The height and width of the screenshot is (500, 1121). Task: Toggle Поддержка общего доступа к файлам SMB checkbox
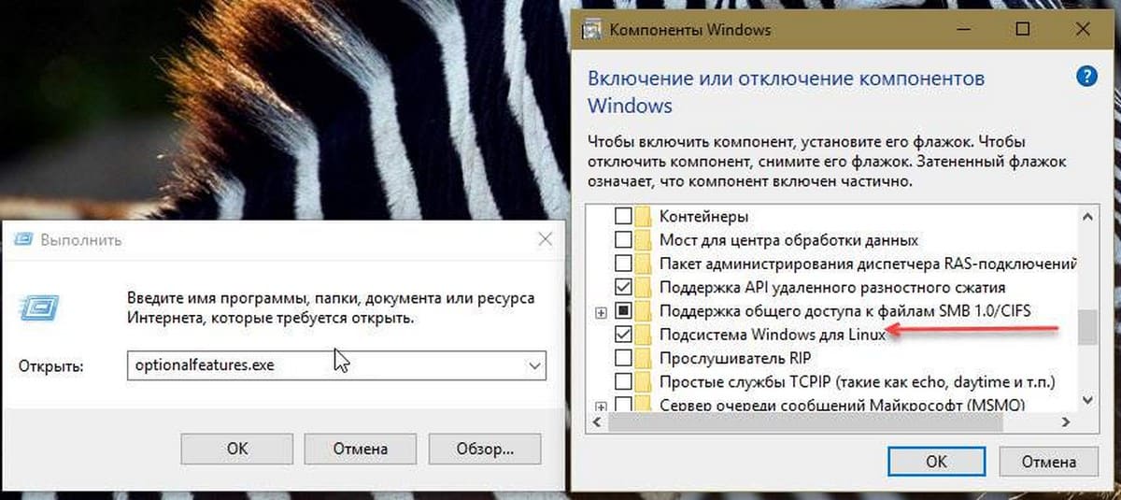point(623,310)
